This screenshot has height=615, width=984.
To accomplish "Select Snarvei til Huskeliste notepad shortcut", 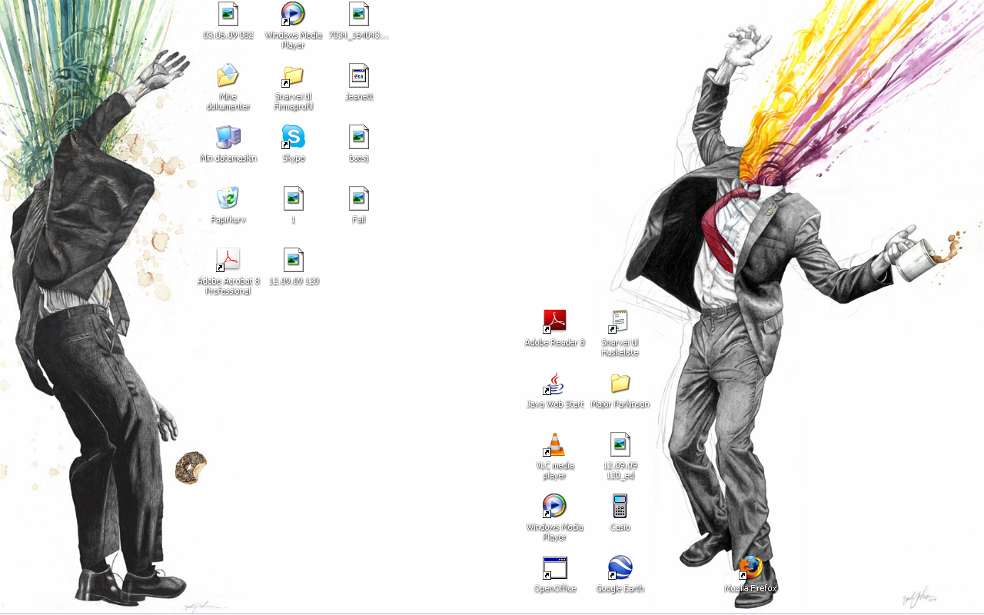I will click(x=620, y=321).
